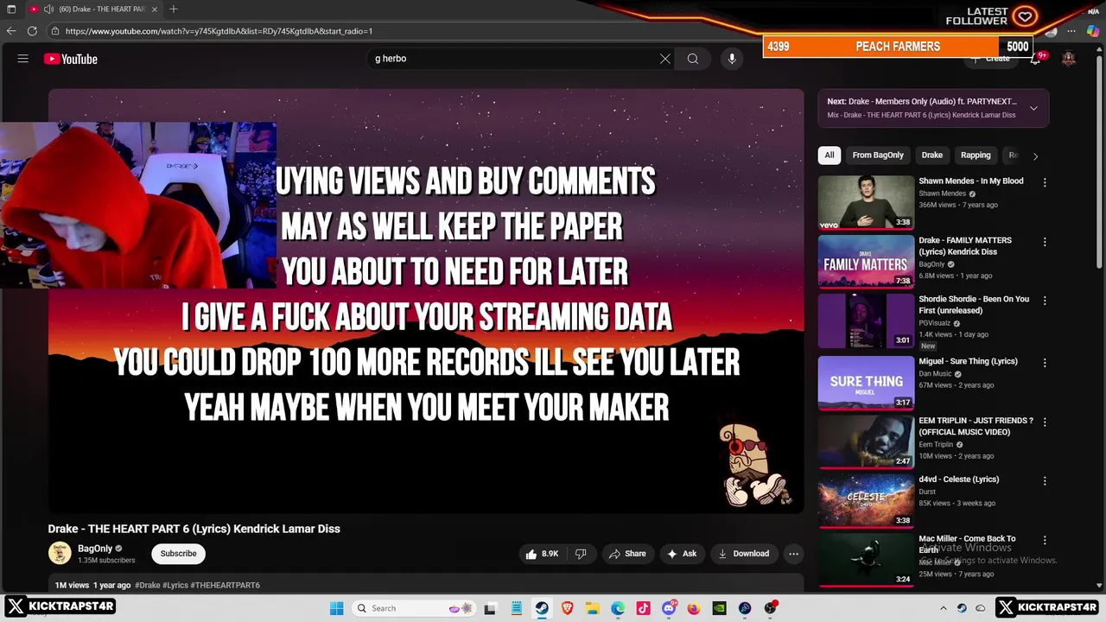Clear the search box with the X icon

coord(665,59)
